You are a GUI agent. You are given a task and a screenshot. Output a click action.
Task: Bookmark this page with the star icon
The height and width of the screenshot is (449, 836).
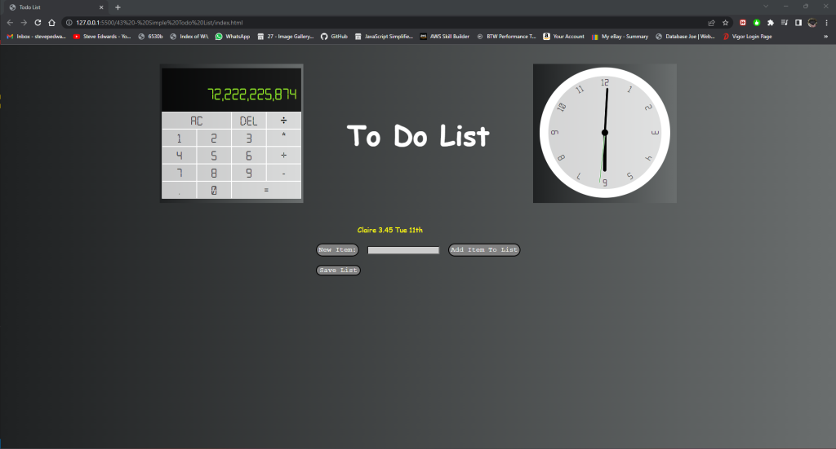click(x=725, y=23)
